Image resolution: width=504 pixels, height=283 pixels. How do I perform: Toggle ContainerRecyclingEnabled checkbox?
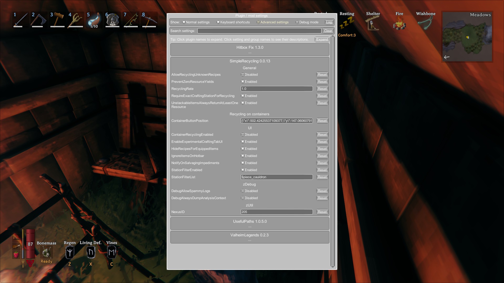pyautogui.click(x=242, y=134)
